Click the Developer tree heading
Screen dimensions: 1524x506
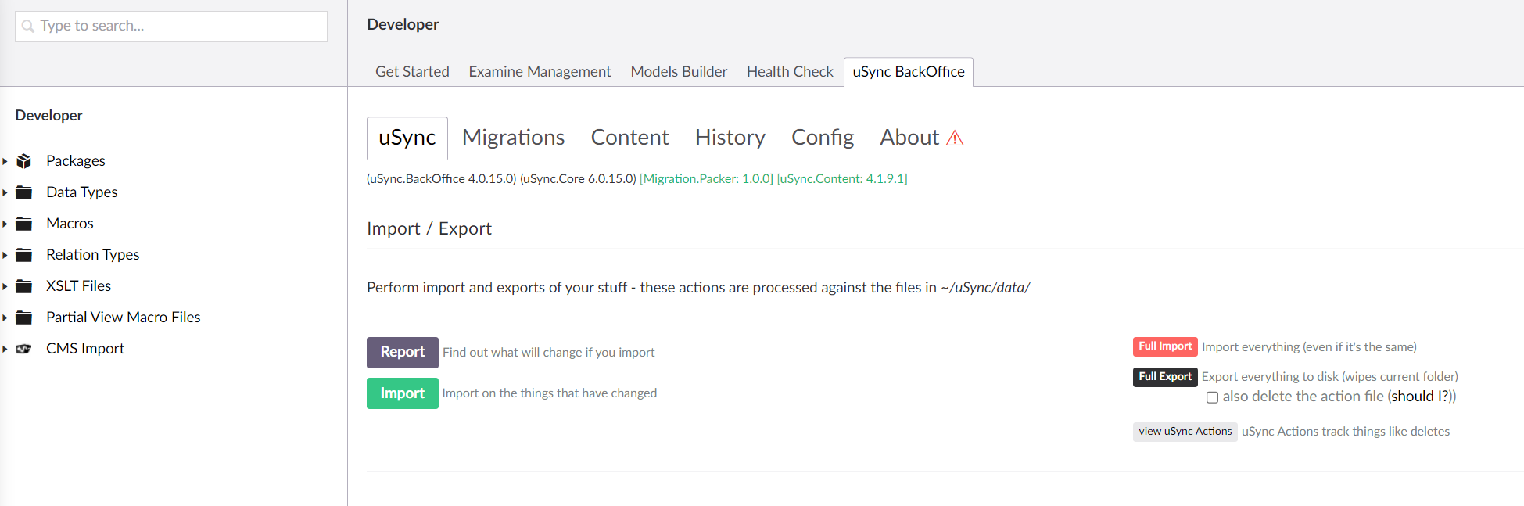pos(48,116)
